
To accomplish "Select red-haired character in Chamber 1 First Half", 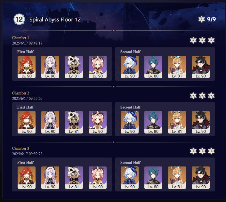I will [x=27, y=67].
